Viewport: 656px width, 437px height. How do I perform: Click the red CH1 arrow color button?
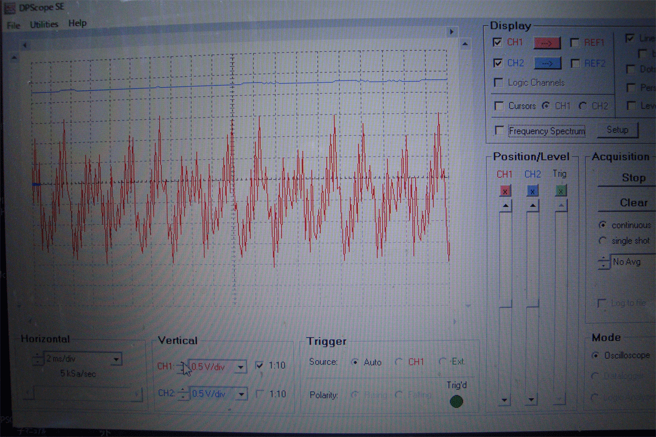point(547,43)
